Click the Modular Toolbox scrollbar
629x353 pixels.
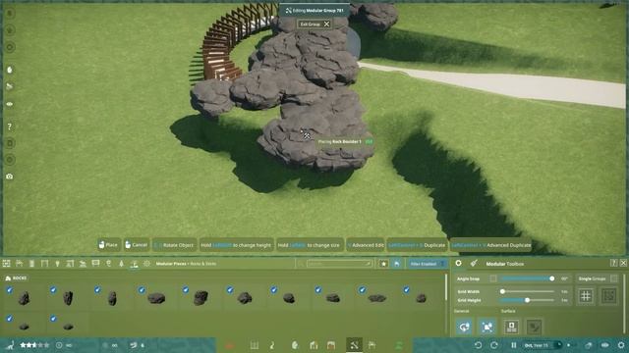tap(624, 304)
